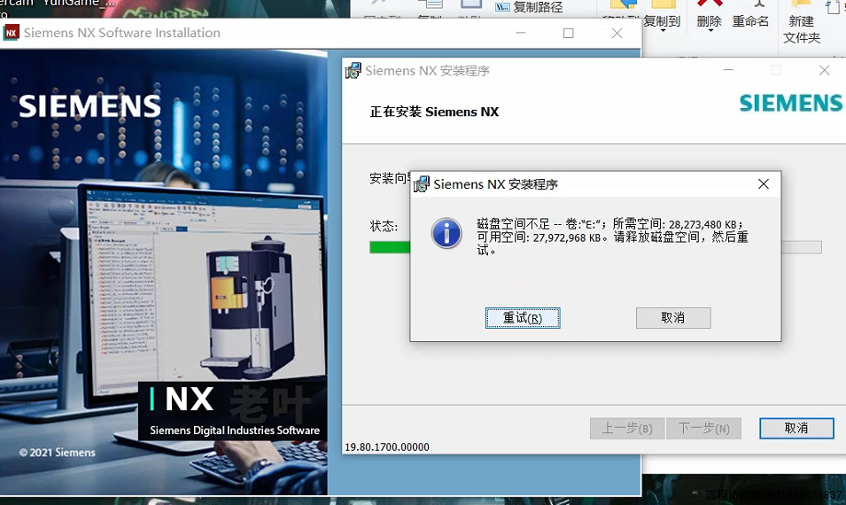Minimize the Siemens NX Software Installation window
The height and width of the screenshot is (505, 846).
(521, 33)
